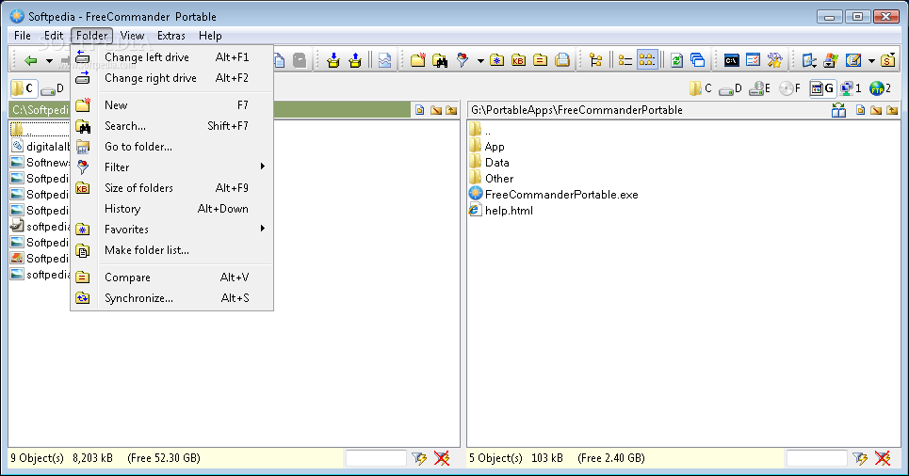Image resolution: width=909 pixels, height=476 pixels.
Task: Choose History menu entry
Action: [171, 209]
